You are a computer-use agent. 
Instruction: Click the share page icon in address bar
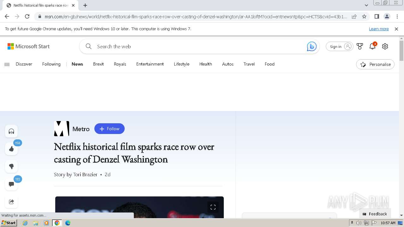pos(354,16)
